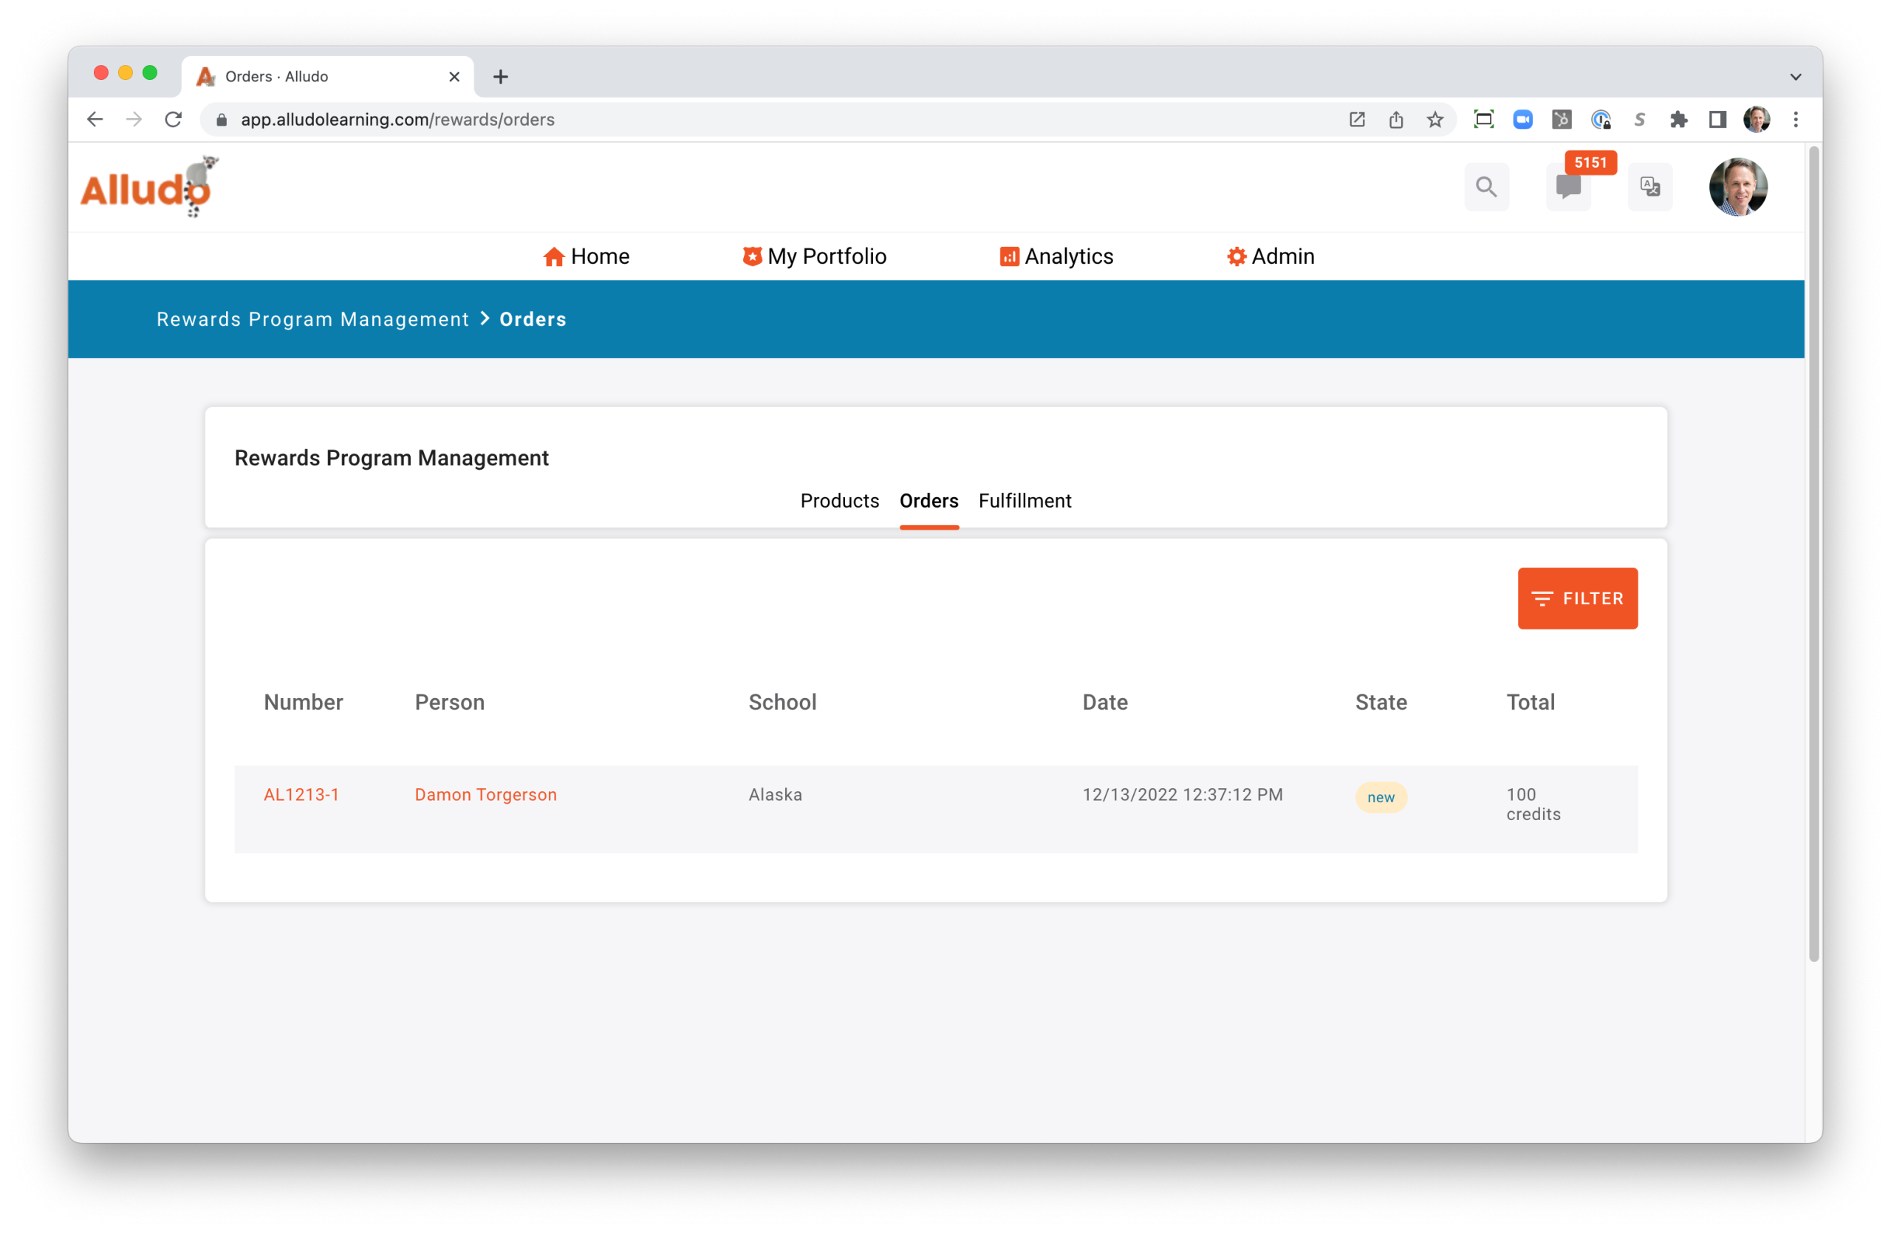Click the screenshot capture extension icon

pos(1483,119)
